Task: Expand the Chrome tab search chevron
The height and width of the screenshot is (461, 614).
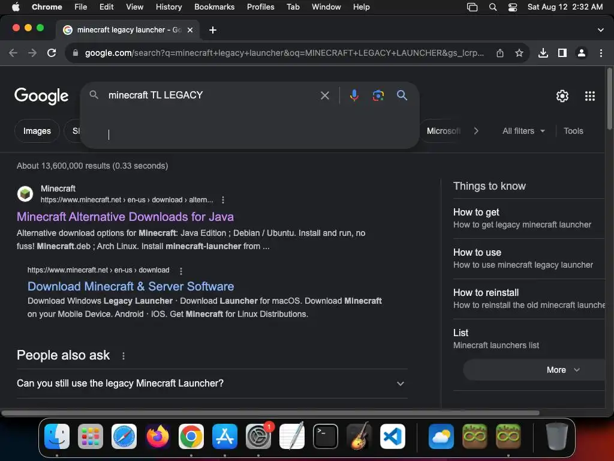Action: click(x=601, y=30)
